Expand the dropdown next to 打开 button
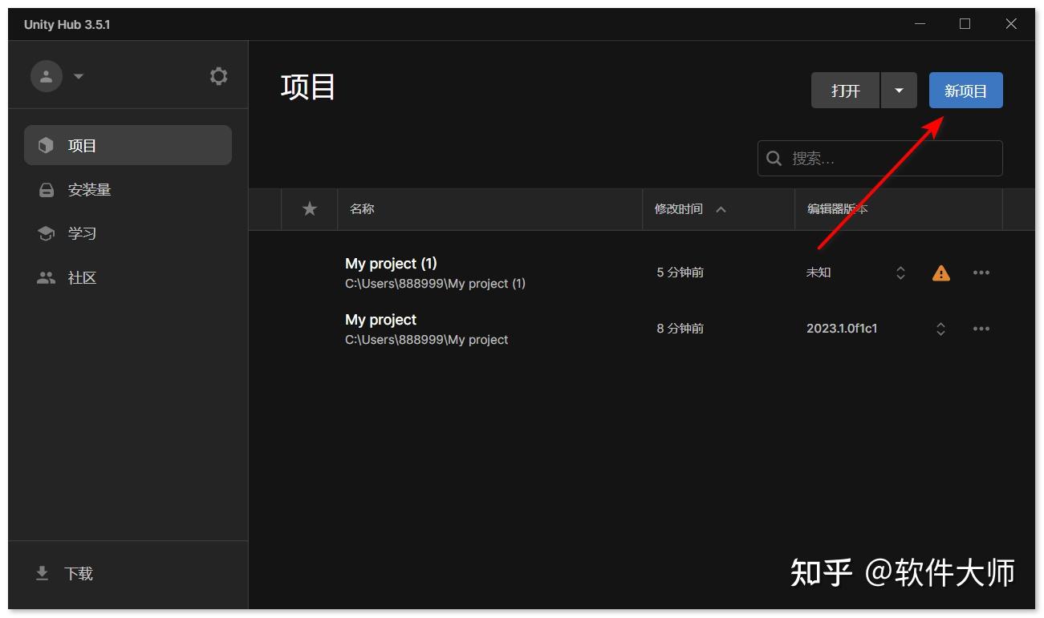 (x=899, y=90)
